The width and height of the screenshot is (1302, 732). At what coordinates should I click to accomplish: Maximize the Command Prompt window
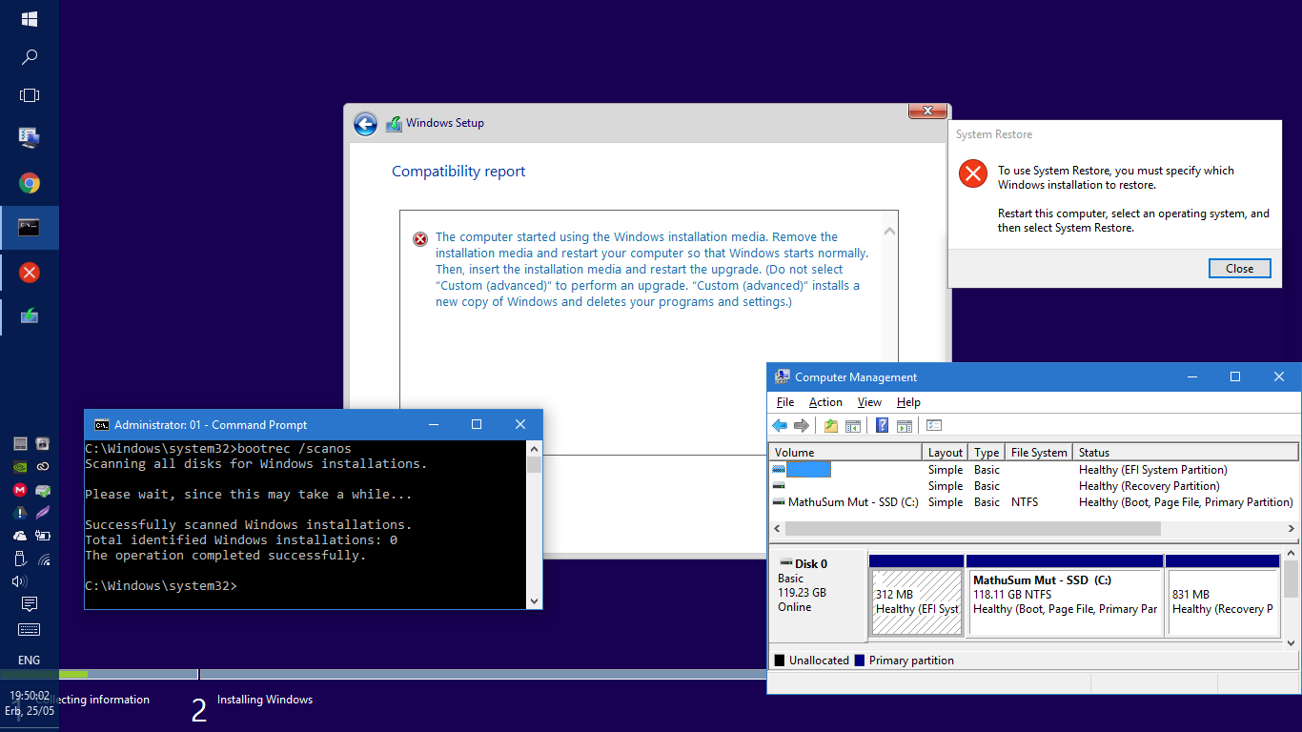click(x=477, y=424)
